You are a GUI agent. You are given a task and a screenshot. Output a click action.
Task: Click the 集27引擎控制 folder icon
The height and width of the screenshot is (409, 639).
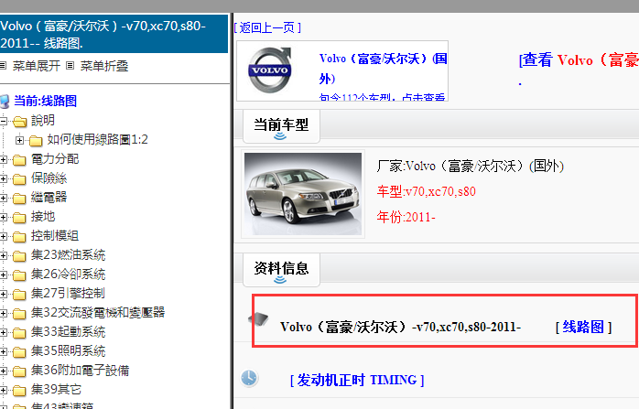click(19, 294)
